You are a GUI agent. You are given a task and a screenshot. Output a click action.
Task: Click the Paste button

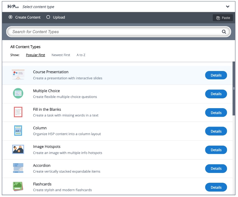223,18
